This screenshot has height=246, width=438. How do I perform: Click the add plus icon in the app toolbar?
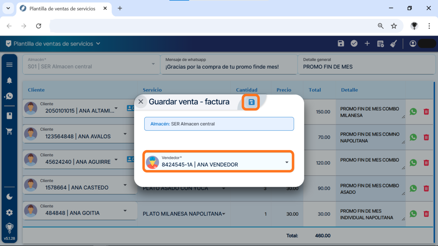(367, 44)
